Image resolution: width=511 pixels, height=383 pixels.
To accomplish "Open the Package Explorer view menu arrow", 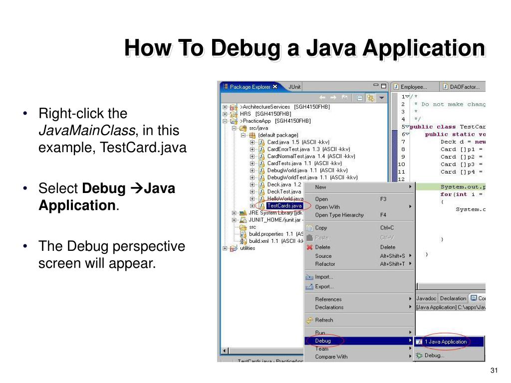I will pos(382,98).
